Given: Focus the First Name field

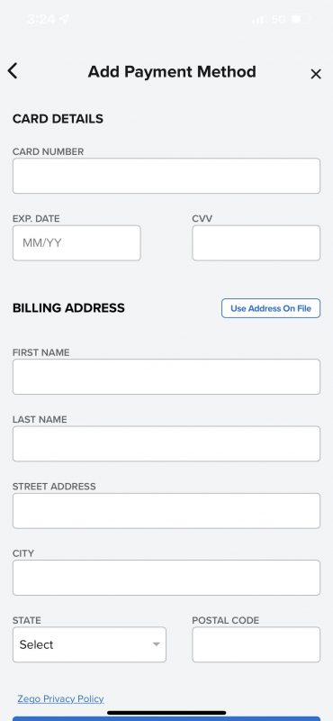Looking at the screenshot, I should (x=166, y=377).
